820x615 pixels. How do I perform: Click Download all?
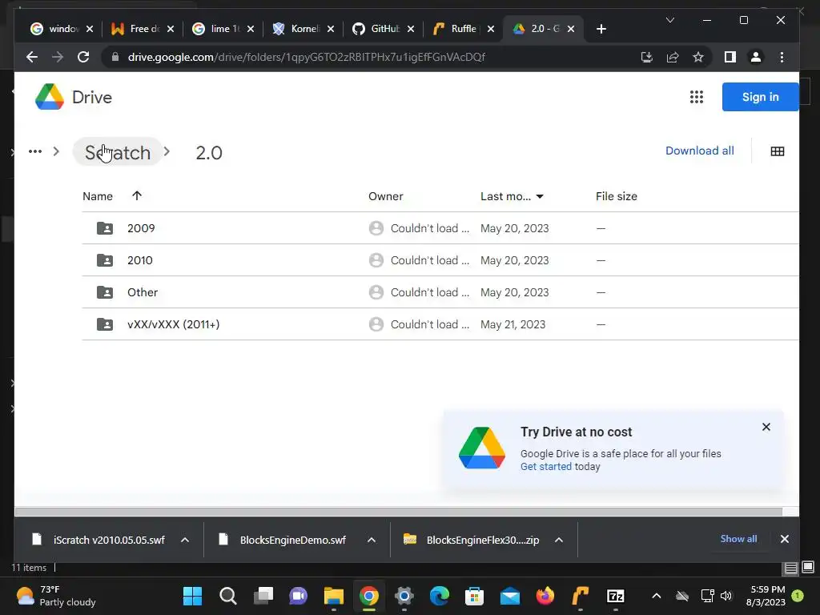(699, 151)
